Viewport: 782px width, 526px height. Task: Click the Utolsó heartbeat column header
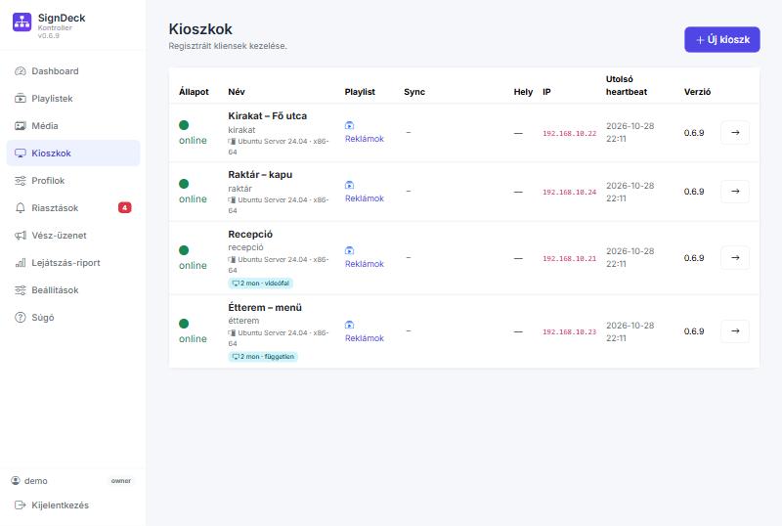[627, 85]
